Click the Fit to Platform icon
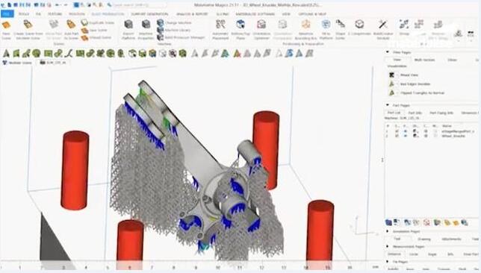The image size is (481, 273). (326, 25)
